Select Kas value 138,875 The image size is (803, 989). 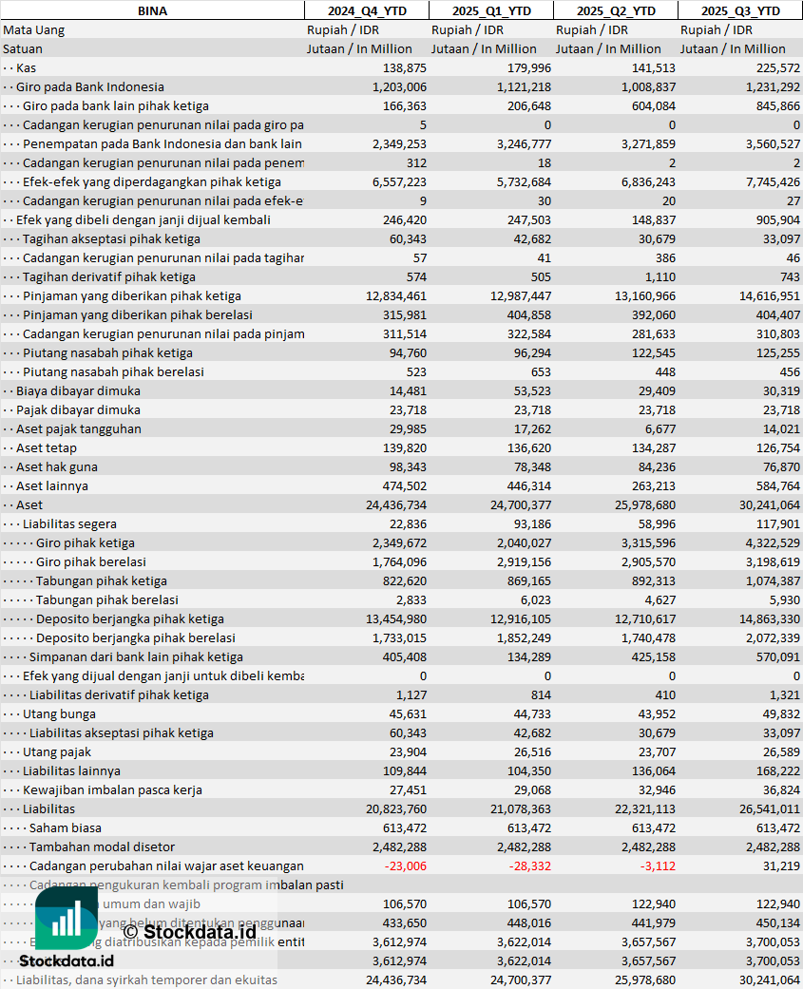pos(404,68)
